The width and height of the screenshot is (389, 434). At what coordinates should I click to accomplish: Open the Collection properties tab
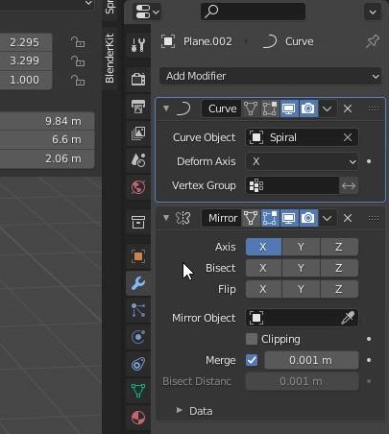point(138,222)
